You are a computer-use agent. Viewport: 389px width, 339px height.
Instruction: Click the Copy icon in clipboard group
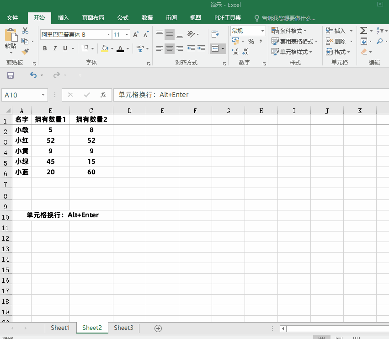[25, 41]
